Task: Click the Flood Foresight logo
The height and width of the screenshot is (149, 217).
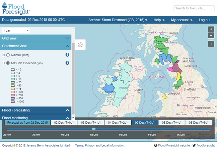Action: (x=16, y=7)
